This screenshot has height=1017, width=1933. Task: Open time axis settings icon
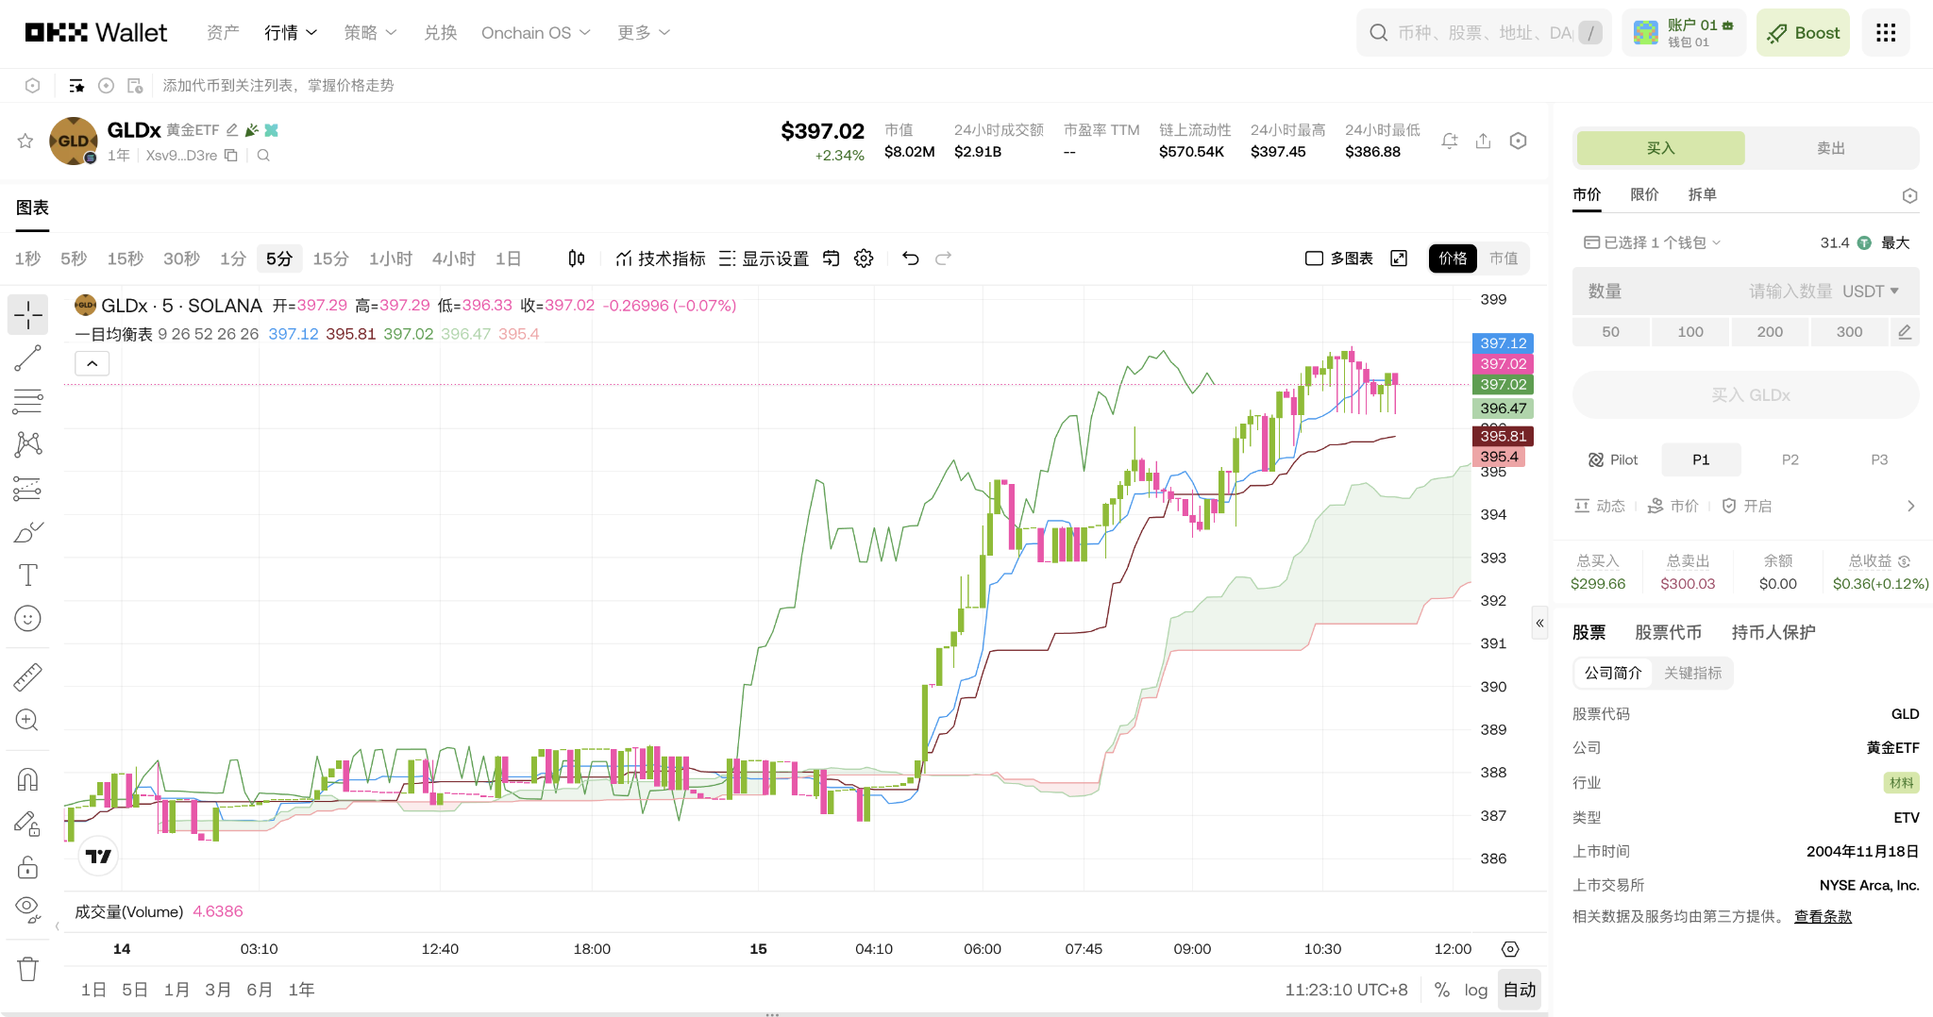pos(1510,949)
